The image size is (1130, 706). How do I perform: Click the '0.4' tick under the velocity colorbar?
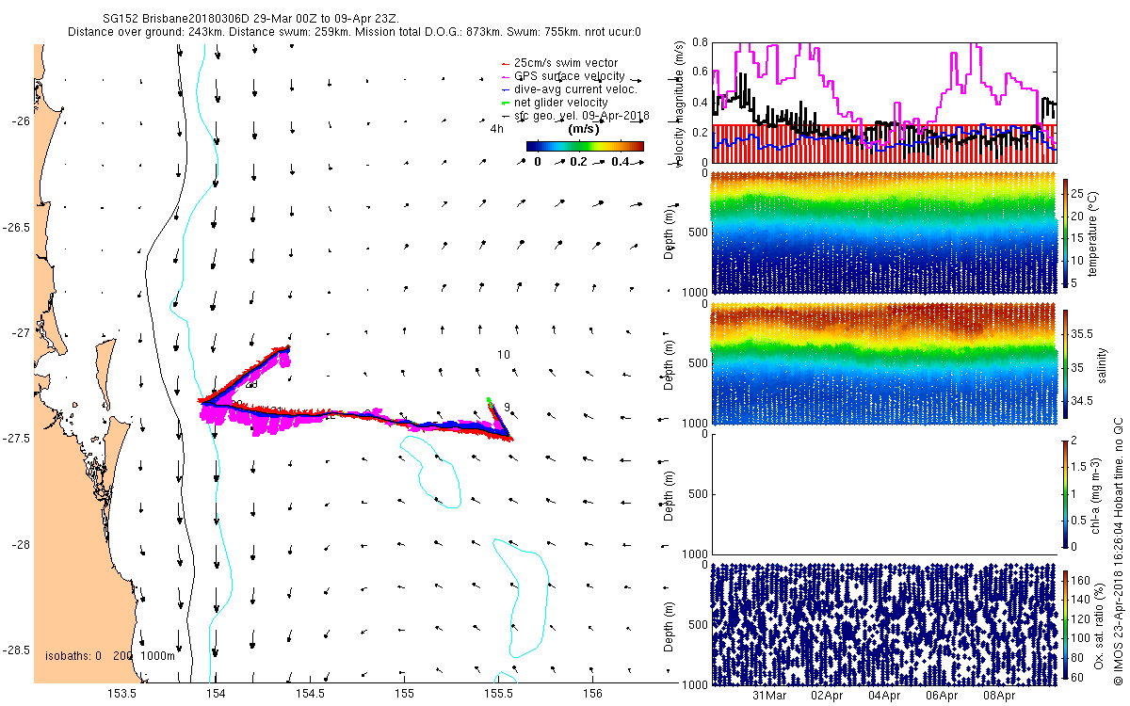point(620,162)
